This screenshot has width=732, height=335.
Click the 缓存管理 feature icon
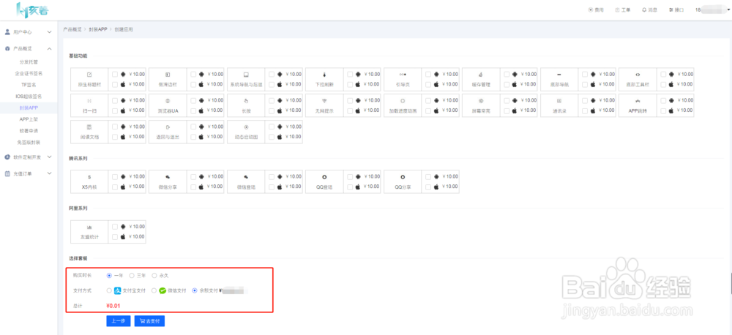[x=481, y=75]
